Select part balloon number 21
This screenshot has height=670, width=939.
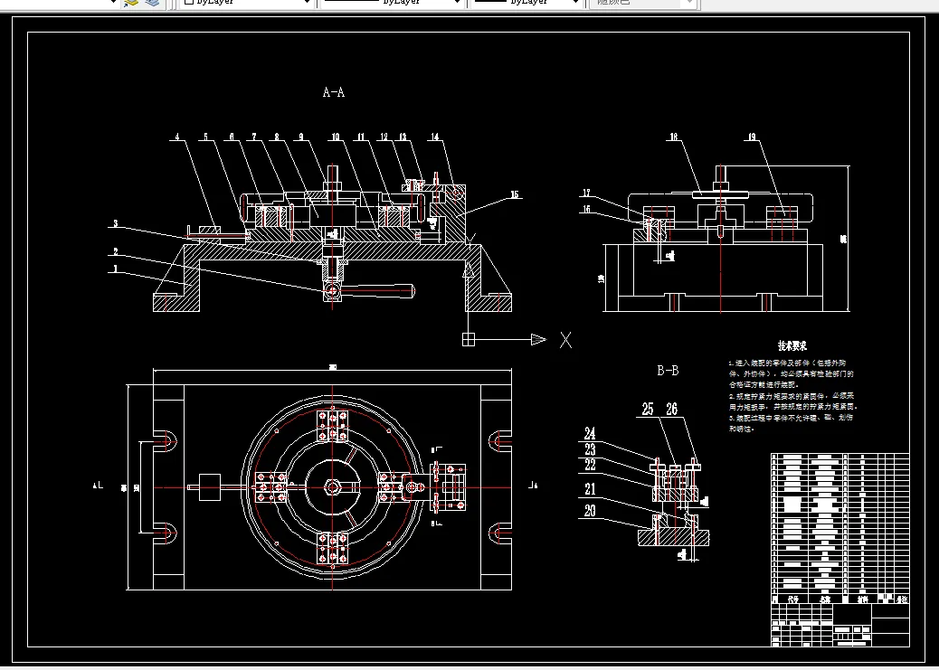point(590,489)
